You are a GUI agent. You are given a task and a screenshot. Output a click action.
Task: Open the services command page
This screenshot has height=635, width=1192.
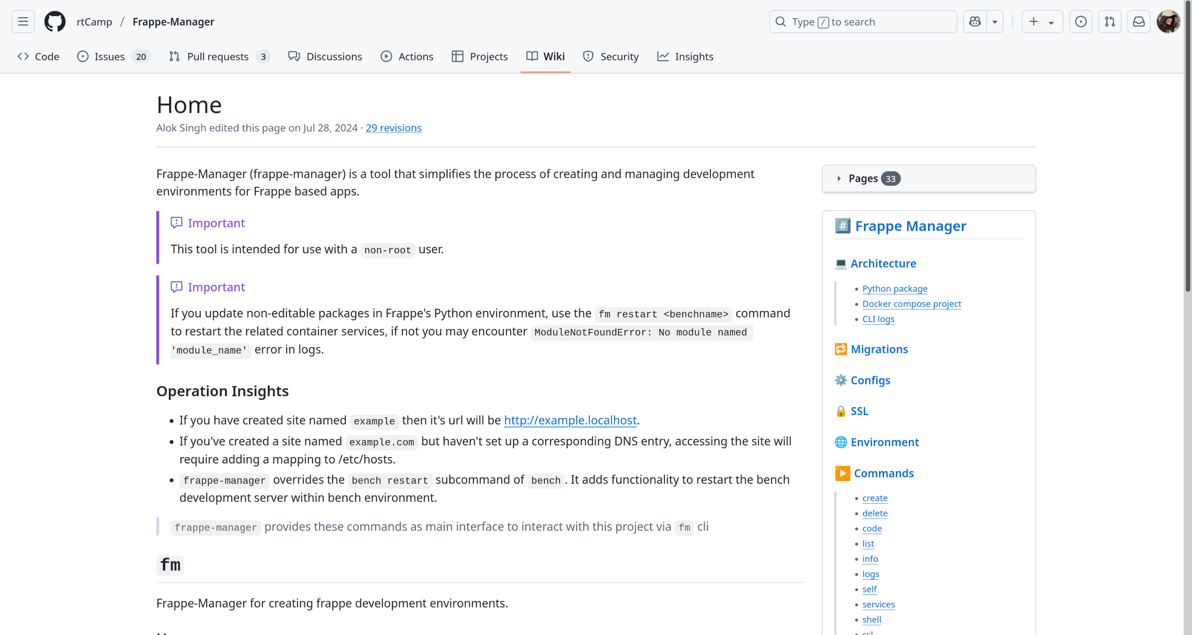click(878, 605)
